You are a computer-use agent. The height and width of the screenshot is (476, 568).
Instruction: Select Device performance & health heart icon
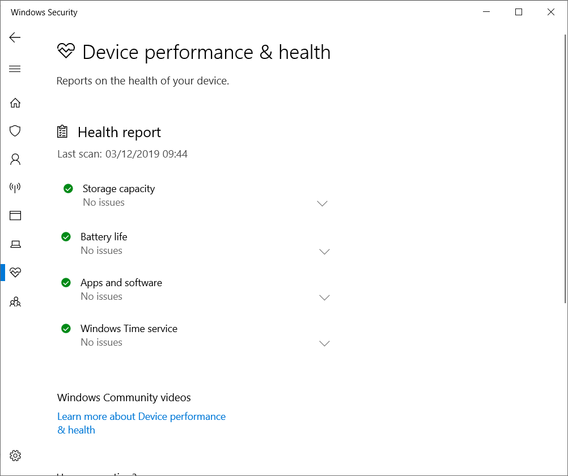pyautogui.click(x=15, y=273)
